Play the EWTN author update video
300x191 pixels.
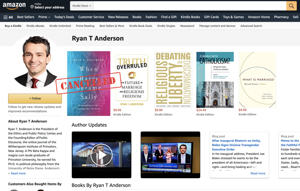pos(101,155)
